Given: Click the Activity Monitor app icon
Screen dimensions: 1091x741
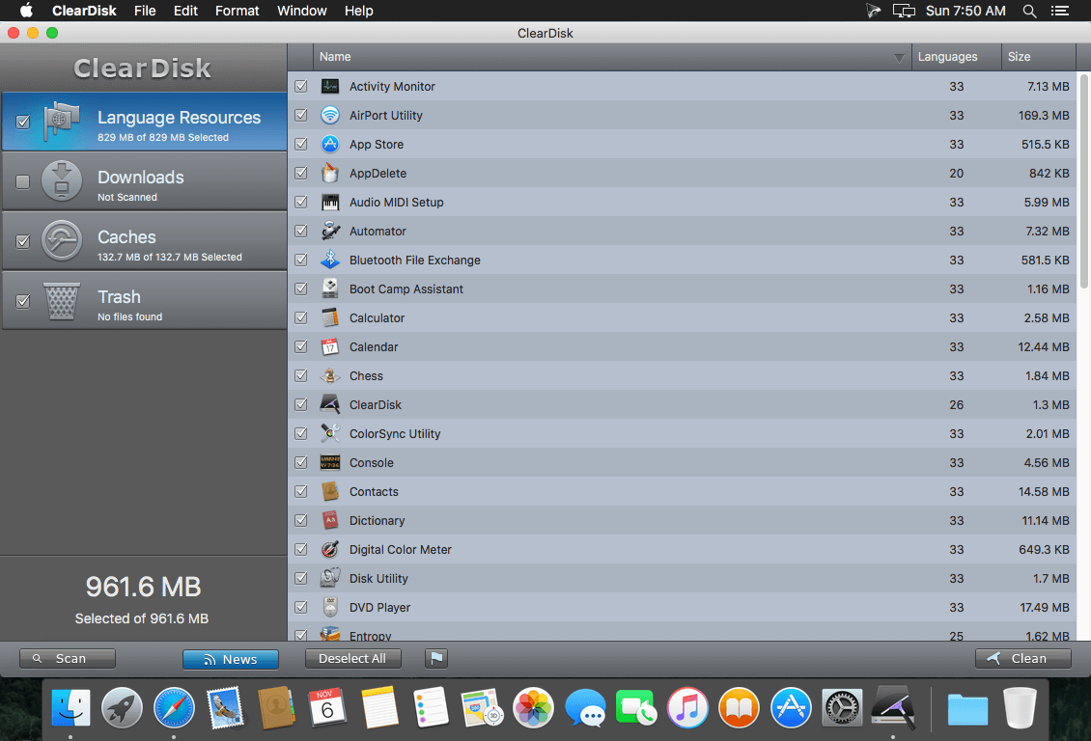Looking at the screenshot, I should (x=330, y=86).
